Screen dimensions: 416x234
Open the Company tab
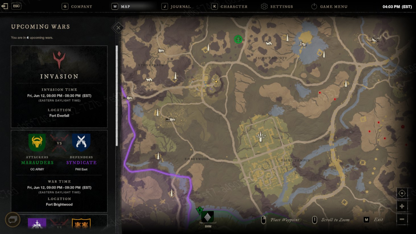tap(77, 6)
